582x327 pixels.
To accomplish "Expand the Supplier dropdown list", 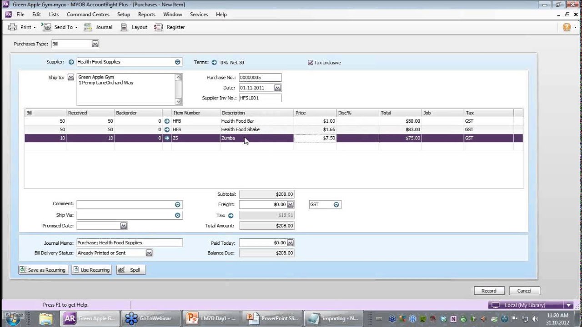I will coord(177,62).
